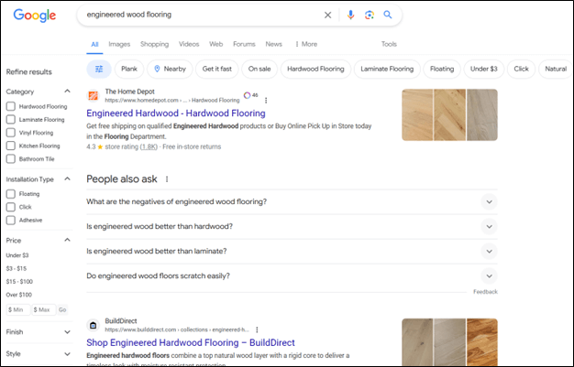Switch to the Web tab
The width and height of the screenshot is (574, 367).
pos(216,44)
